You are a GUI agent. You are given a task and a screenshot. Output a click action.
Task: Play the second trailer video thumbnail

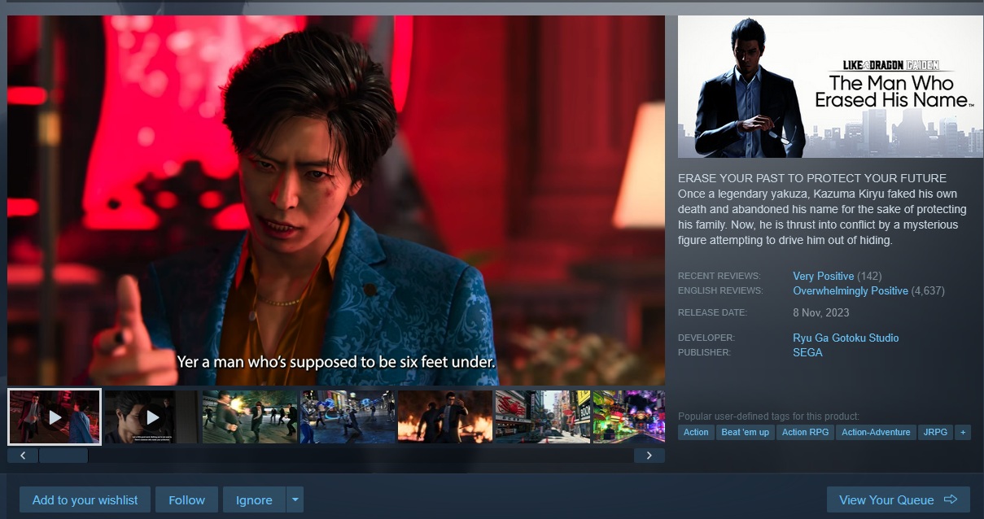[151, 417]
